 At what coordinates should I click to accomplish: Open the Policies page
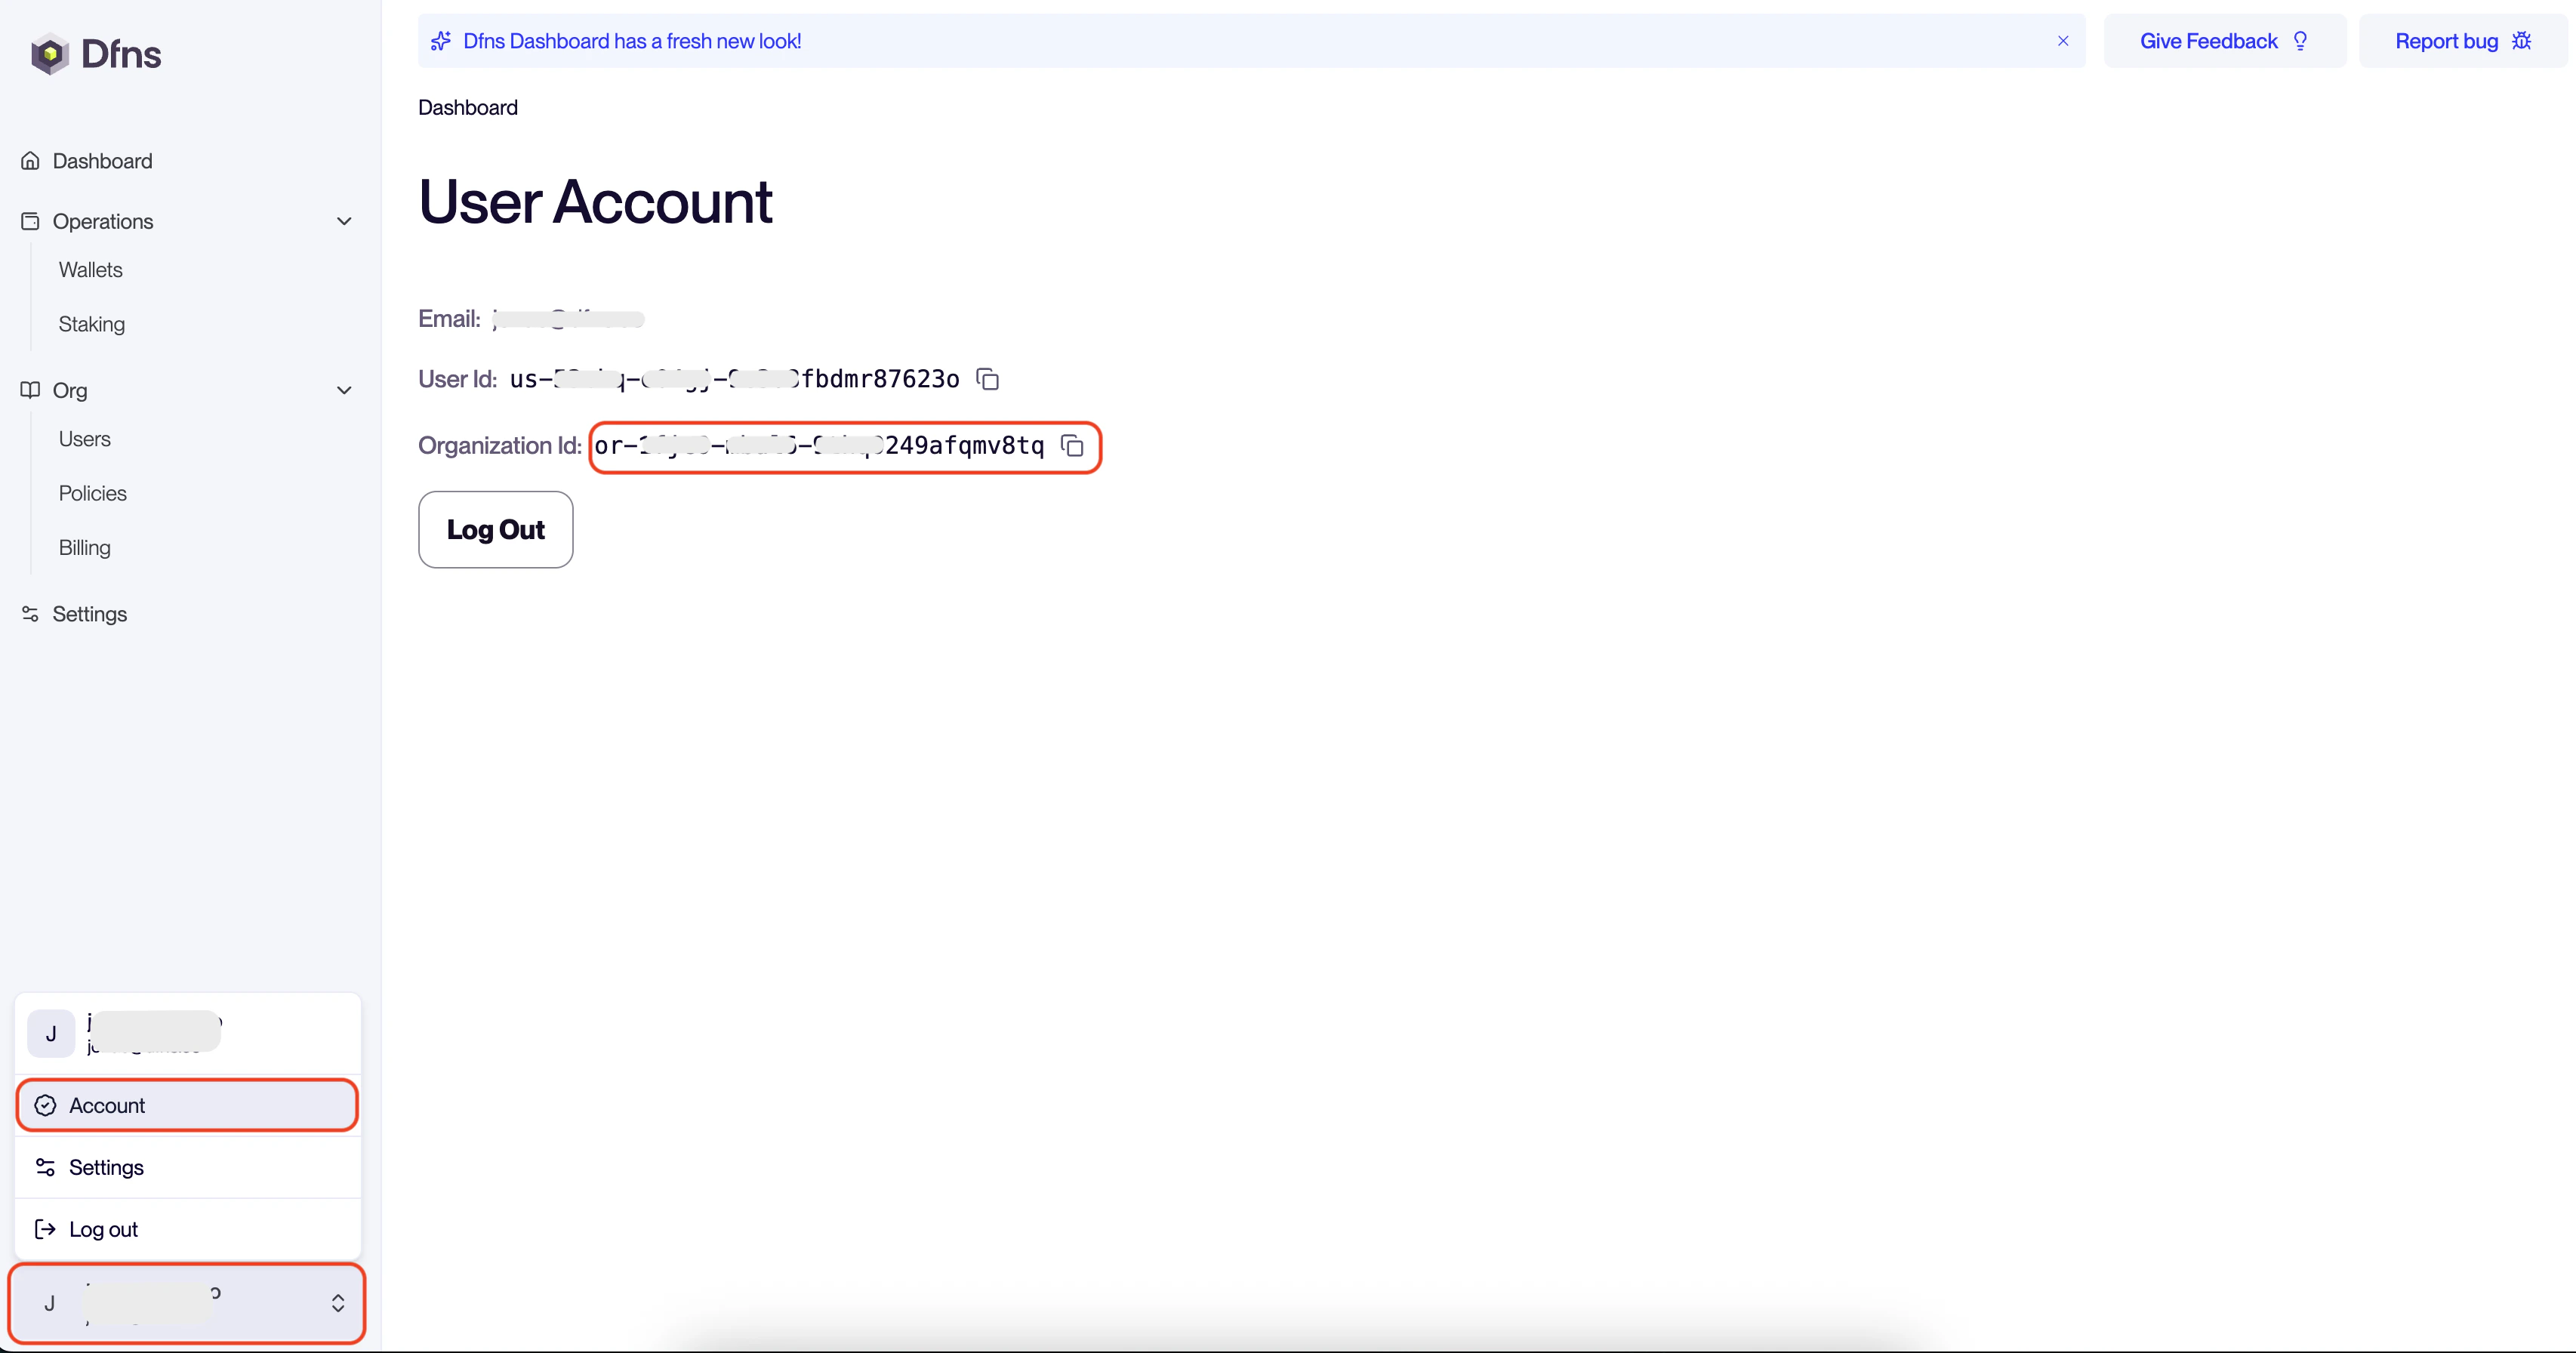pos(93,493)
